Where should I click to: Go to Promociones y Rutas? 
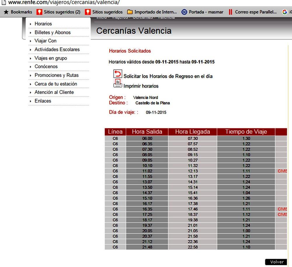point(56,75)
